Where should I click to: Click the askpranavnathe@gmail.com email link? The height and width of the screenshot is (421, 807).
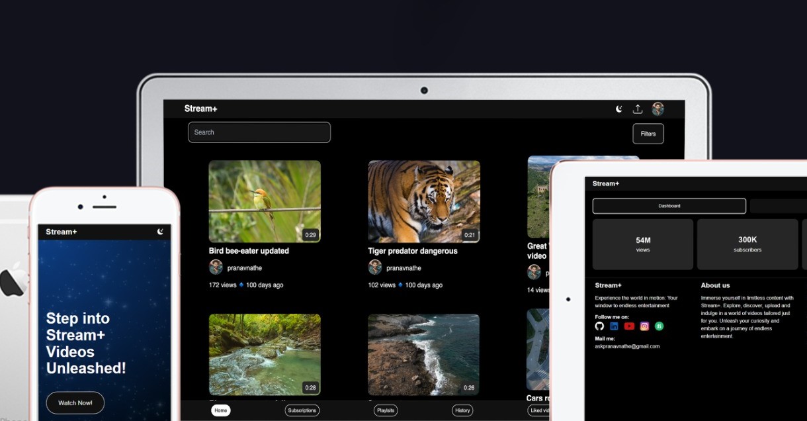coord(627,346)
